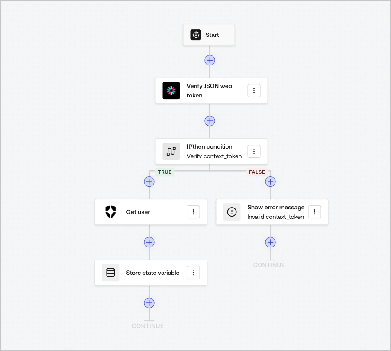The width and height of the screenshot is (391, 351).
Task: Click the gear icon on the Start node
Action: tap(196, 35)
